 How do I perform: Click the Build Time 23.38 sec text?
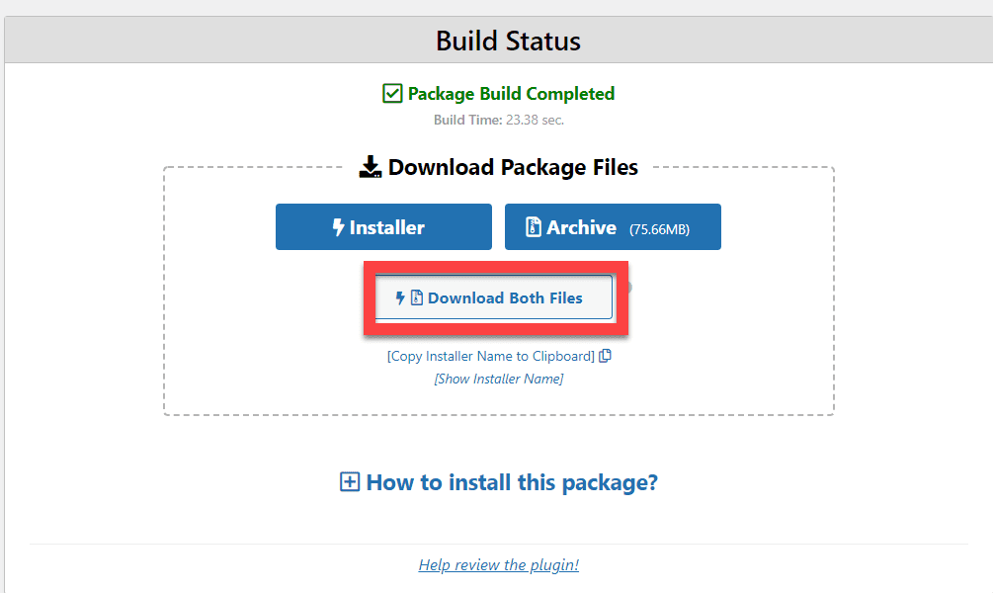[x=499, y=120]
